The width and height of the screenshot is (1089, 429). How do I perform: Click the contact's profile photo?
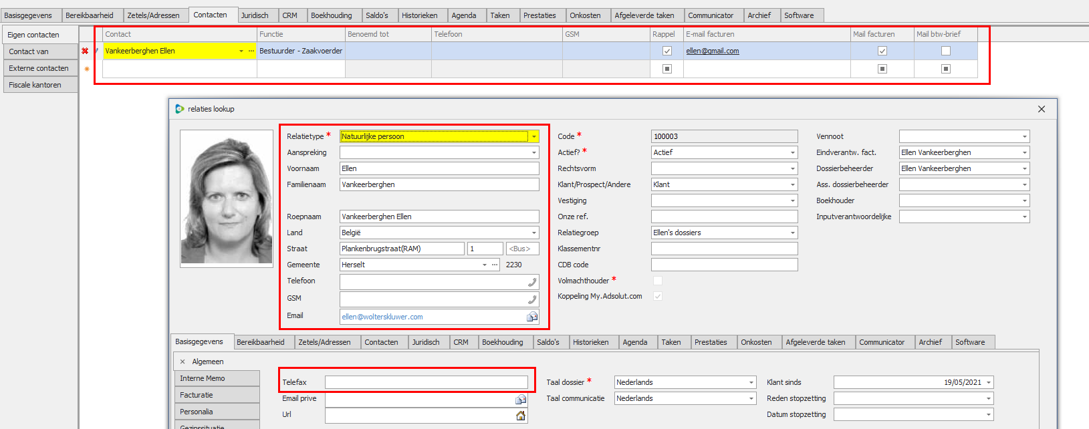point(227,199)
